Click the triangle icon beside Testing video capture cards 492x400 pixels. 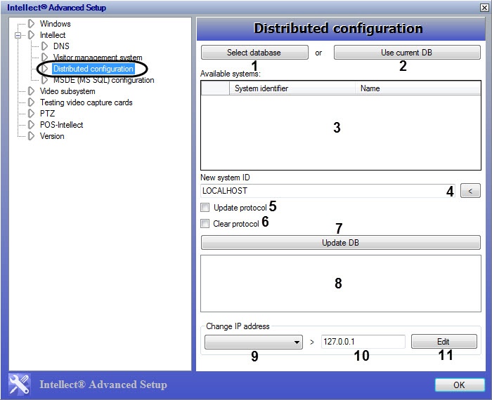(x=31, y=102)
